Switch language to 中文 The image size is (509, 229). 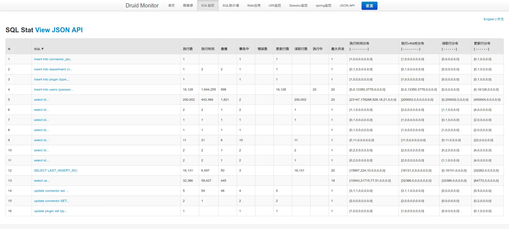(500, 19)
